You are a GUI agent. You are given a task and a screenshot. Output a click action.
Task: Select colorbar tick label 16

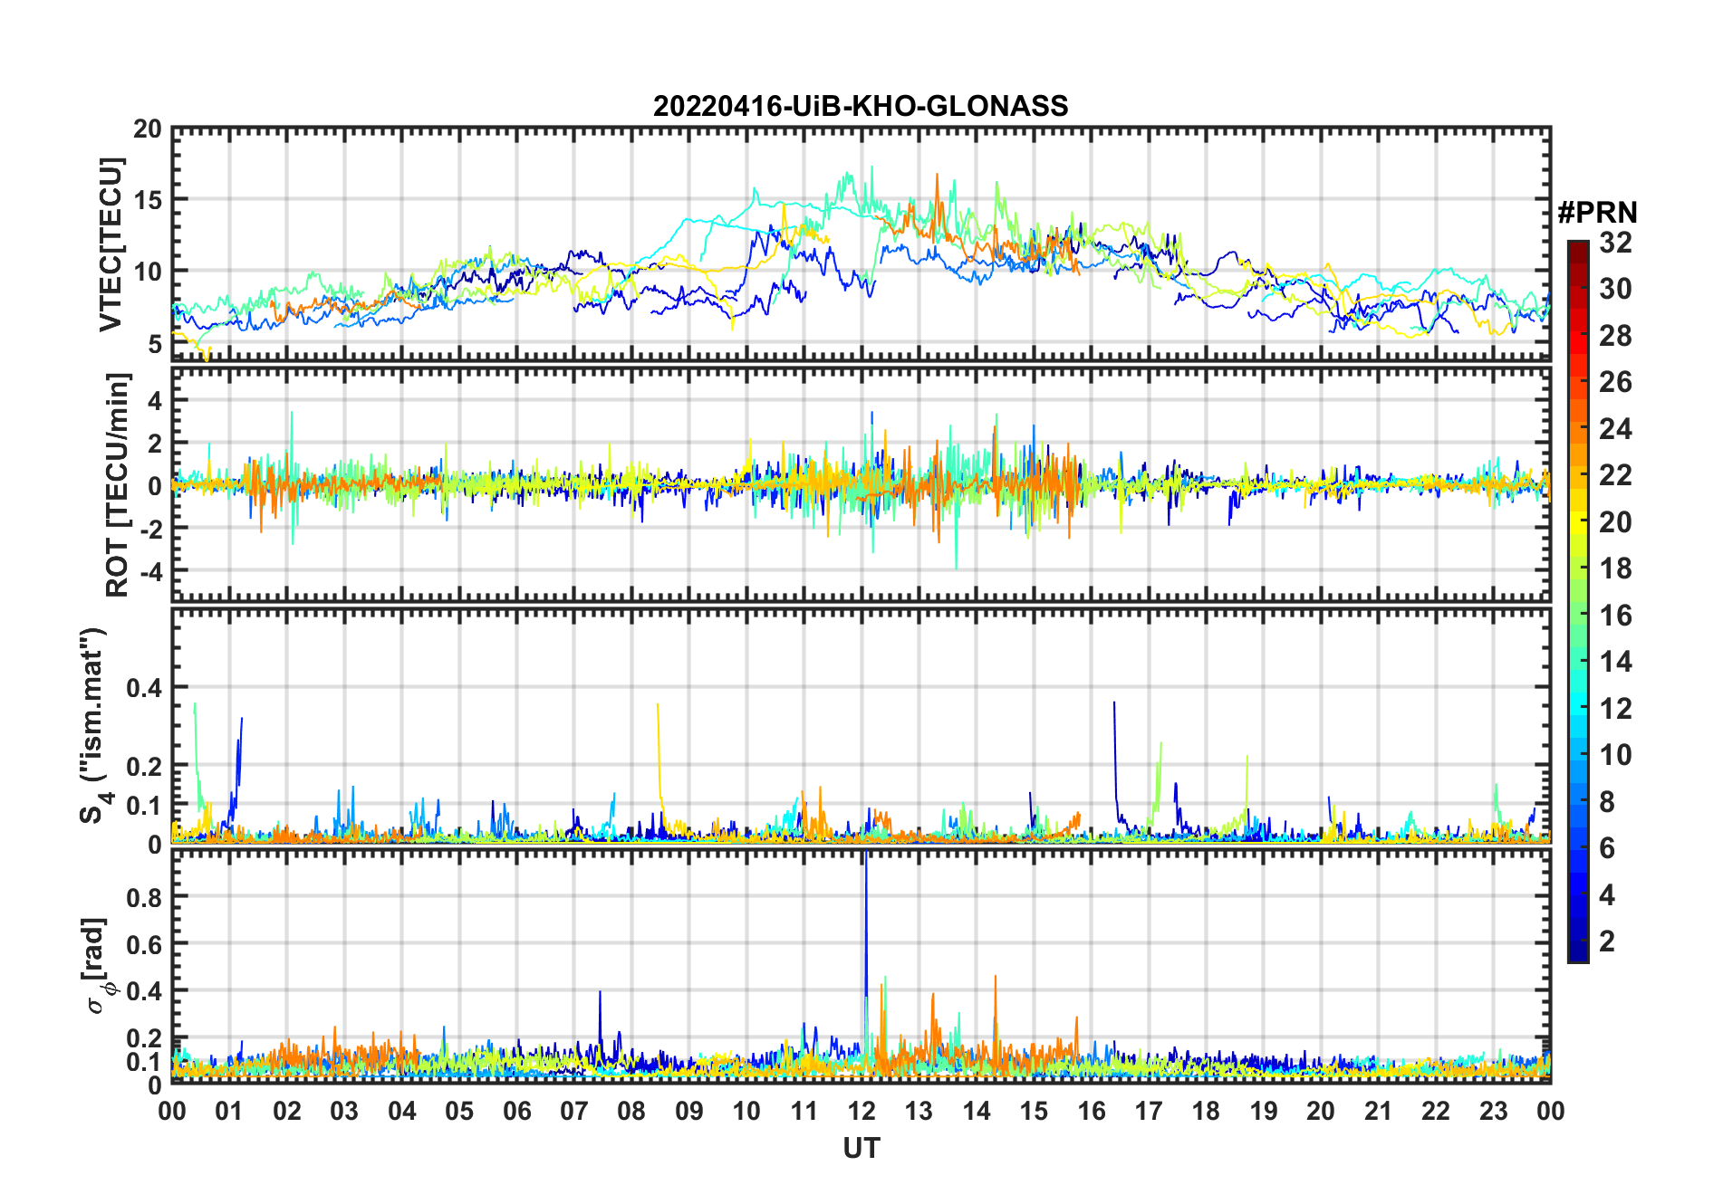pos(1615,616)
